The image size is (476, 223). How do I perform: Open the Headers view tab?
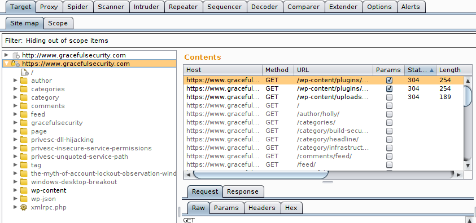[x=261, y=208]
